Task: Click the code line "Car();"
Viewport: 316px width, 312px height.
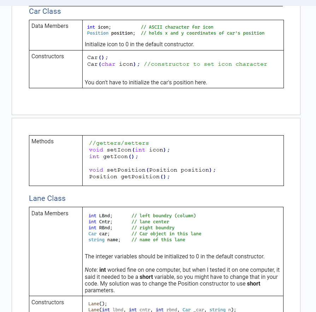Action: coord(97,58)
